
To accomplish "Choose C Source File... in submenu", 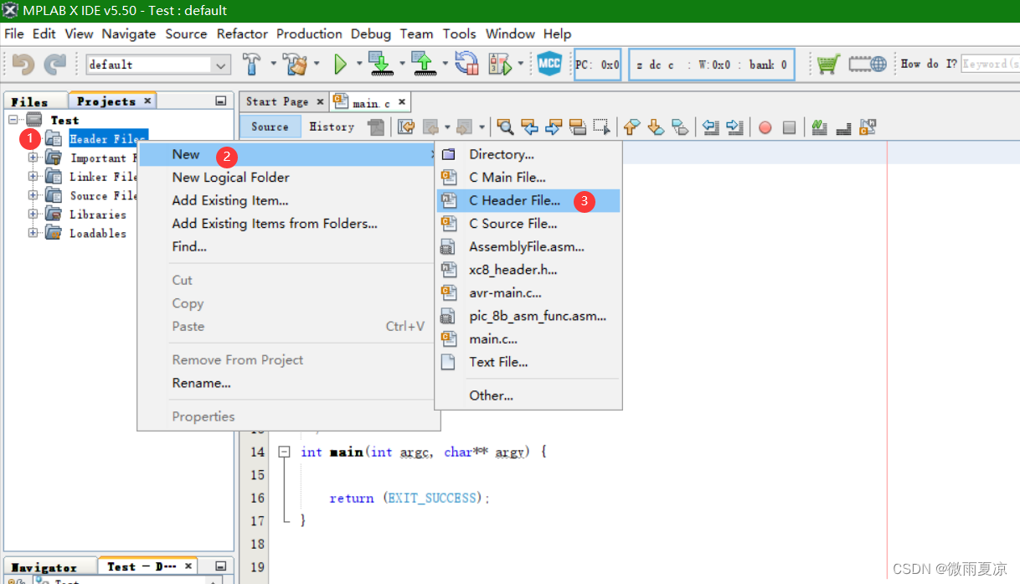I will pyautogui.click(x=528, y=224).
